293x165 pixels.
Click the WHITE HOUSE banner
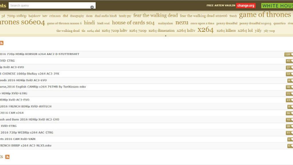tap(276, 5)
